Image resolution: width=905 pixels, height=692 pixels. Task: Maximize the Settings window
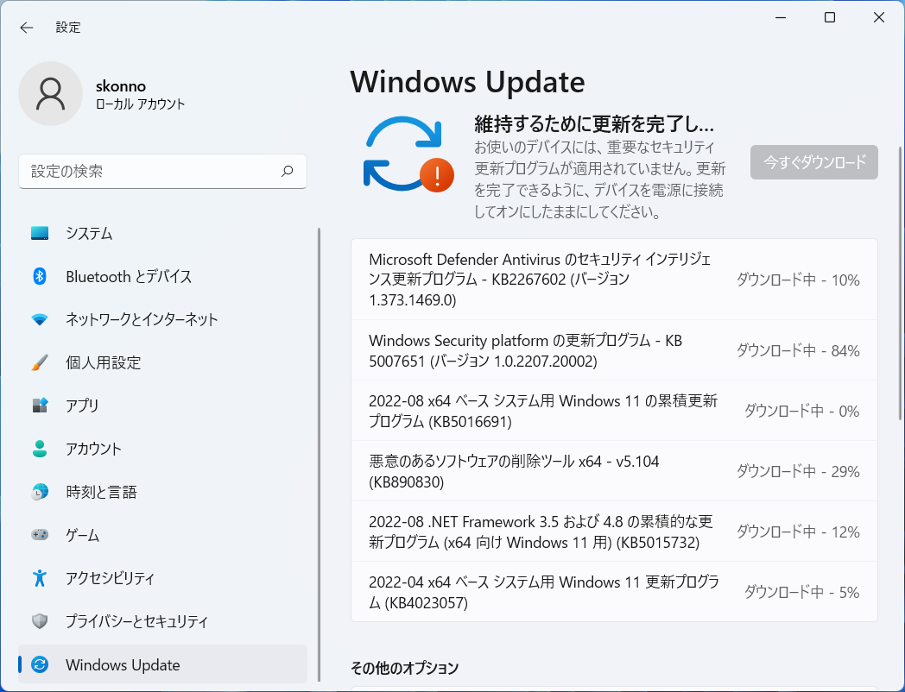coord(829,18)
